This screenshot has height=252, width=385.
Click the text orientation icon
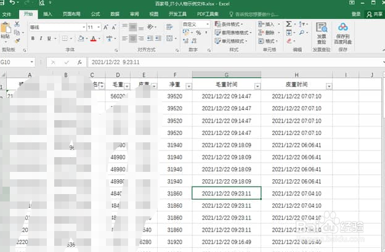(x=150, y=26)
